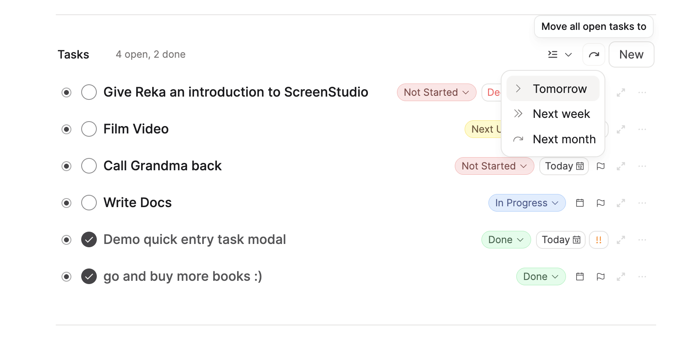Change In Progress status on Write Docs
The width and height of the screenshot is (698, 343).
527,203
